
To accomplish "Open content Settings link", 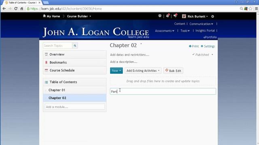I will tap(208, 46).
